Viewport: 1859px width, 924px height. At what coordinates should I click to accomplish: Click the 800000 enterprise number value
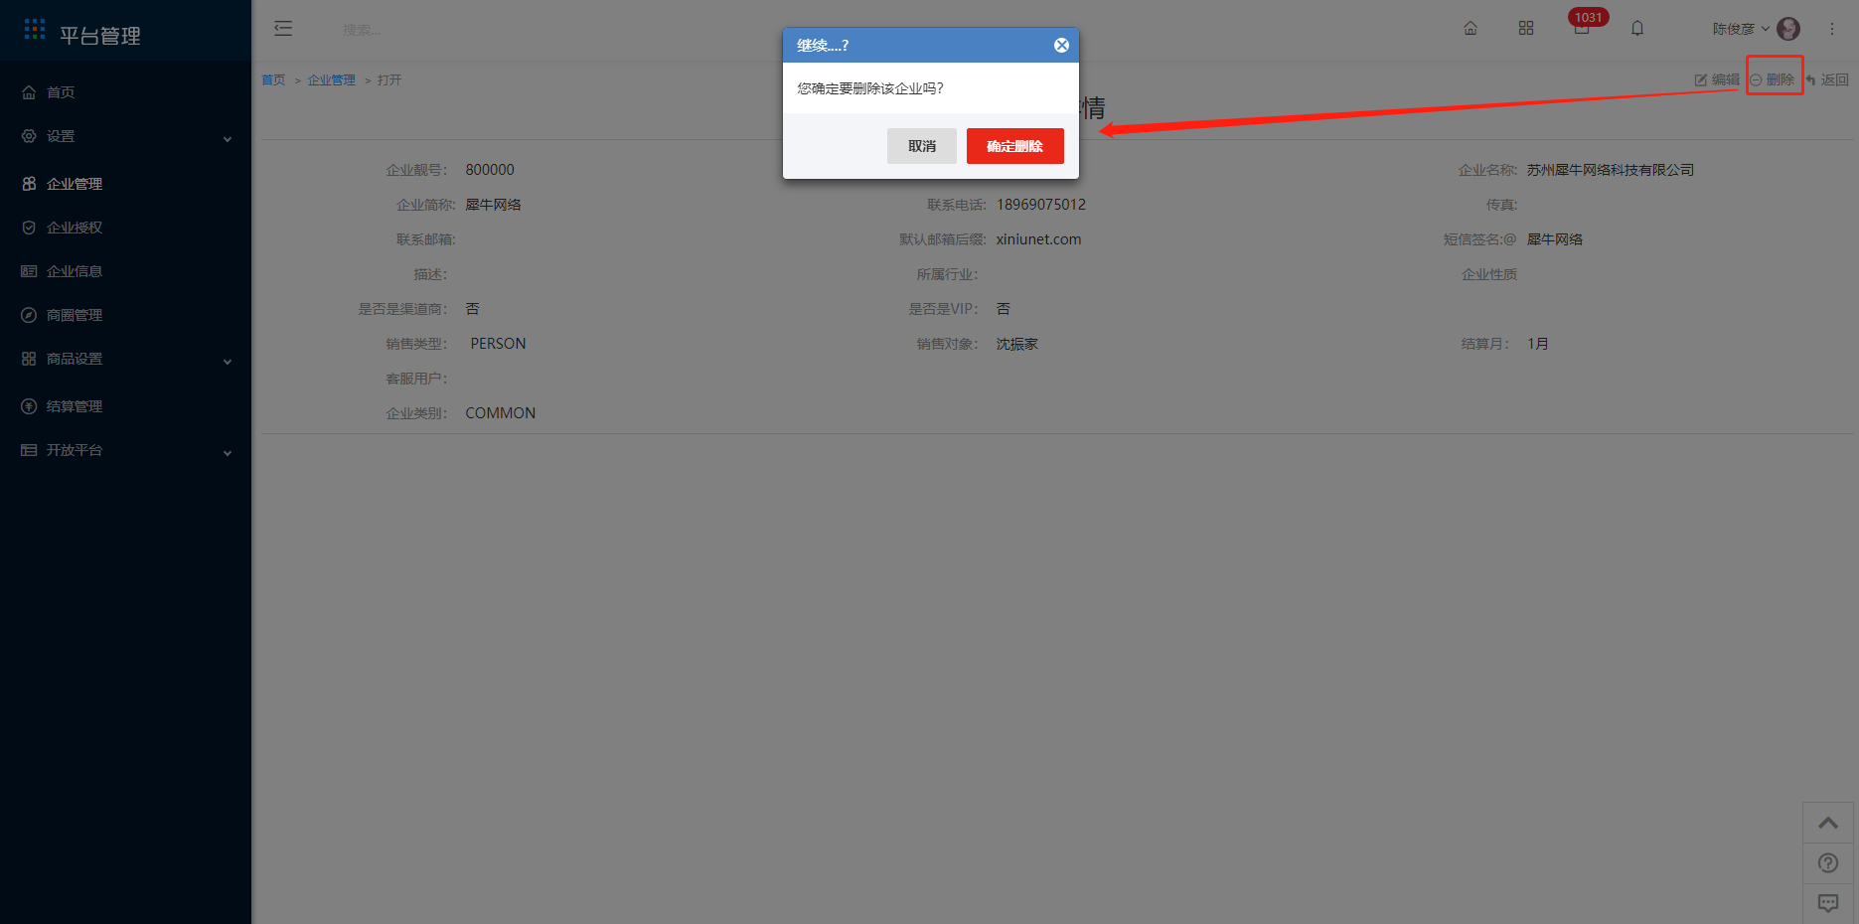[490, 170]
